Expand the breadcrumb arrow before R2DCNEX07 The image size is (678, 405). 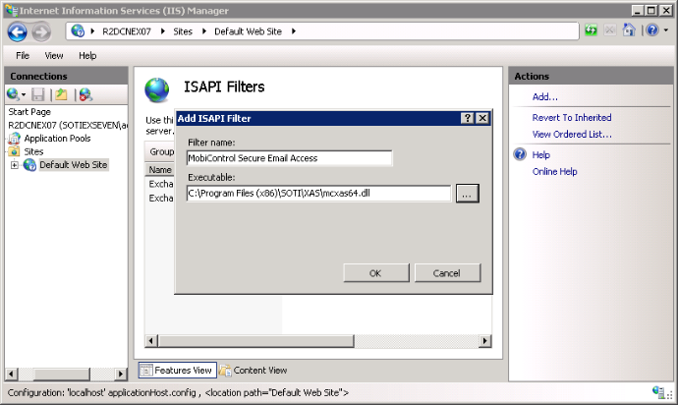coord(92,31)
